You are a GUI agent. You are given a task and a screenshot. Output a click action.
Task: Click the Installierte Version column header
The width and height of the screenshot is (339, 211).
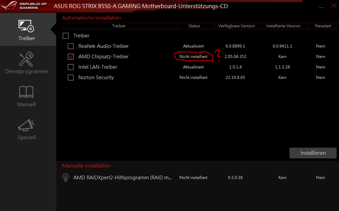[283, 26]
